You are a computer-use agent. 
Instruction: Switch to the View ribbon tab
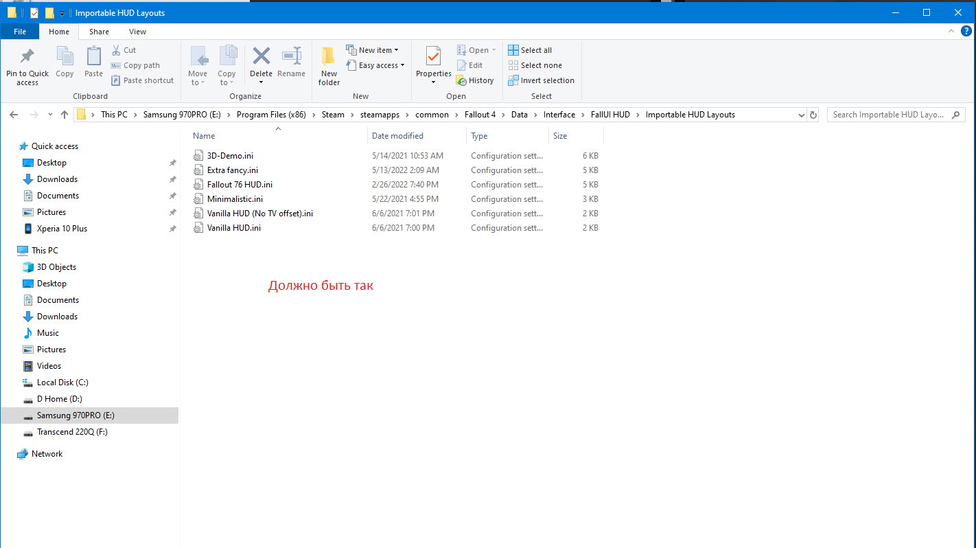tap(137, 32)
